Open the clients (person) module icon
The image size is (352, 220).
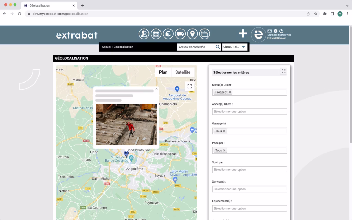144,34
